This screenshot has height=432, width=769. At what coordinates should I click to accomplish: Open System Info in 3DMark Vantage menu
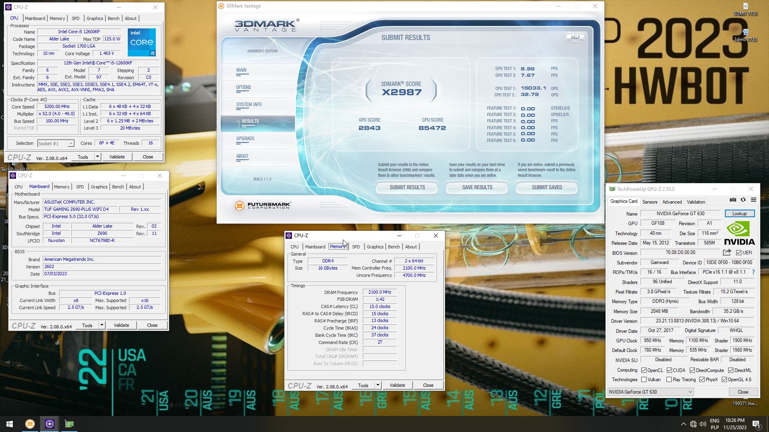249,104
